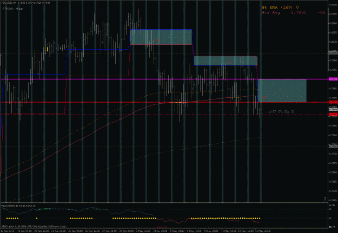Select the solid red horizontal line

tap(165, 102)
